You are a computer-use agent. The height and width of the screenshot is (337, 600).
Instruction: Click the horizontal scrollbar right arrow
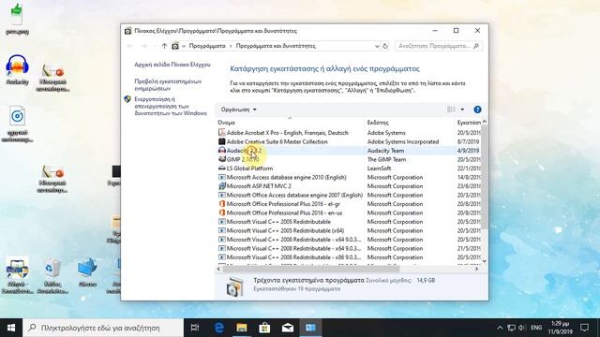pyautogui.click(x=476, y=269)
